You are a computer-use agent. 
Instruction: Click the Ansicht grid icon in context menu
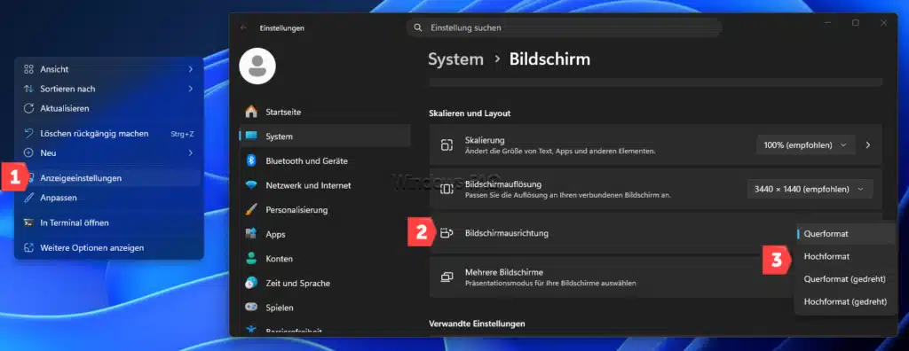[x=28, y=69]
